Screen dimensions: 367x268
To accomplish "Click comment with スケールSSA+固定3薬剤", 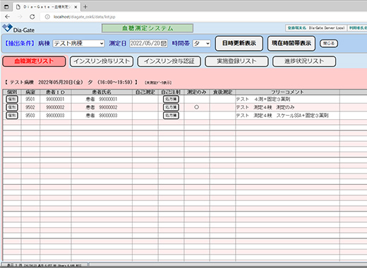I will point(282,116).
